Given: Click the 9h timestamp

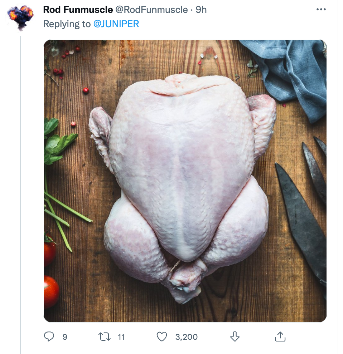Looking at the screenshot, I should (201, 10).
